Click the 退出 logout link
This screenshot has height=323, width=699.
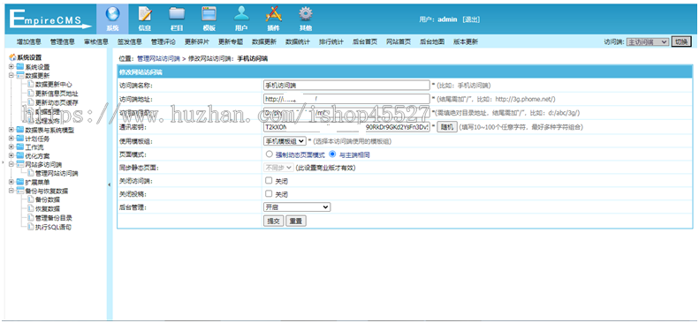click(471, 19)
